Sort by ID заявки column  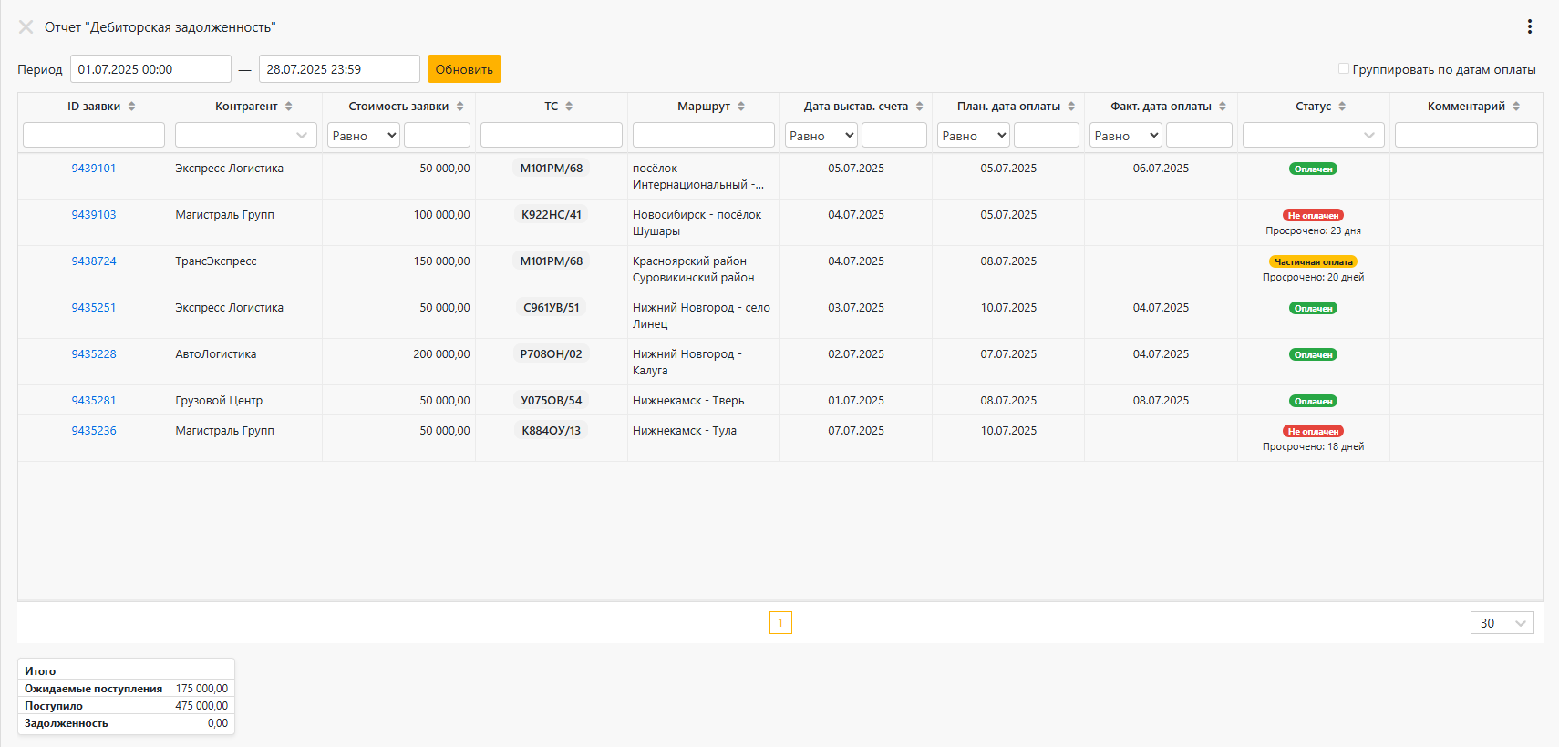coord(131,107)
